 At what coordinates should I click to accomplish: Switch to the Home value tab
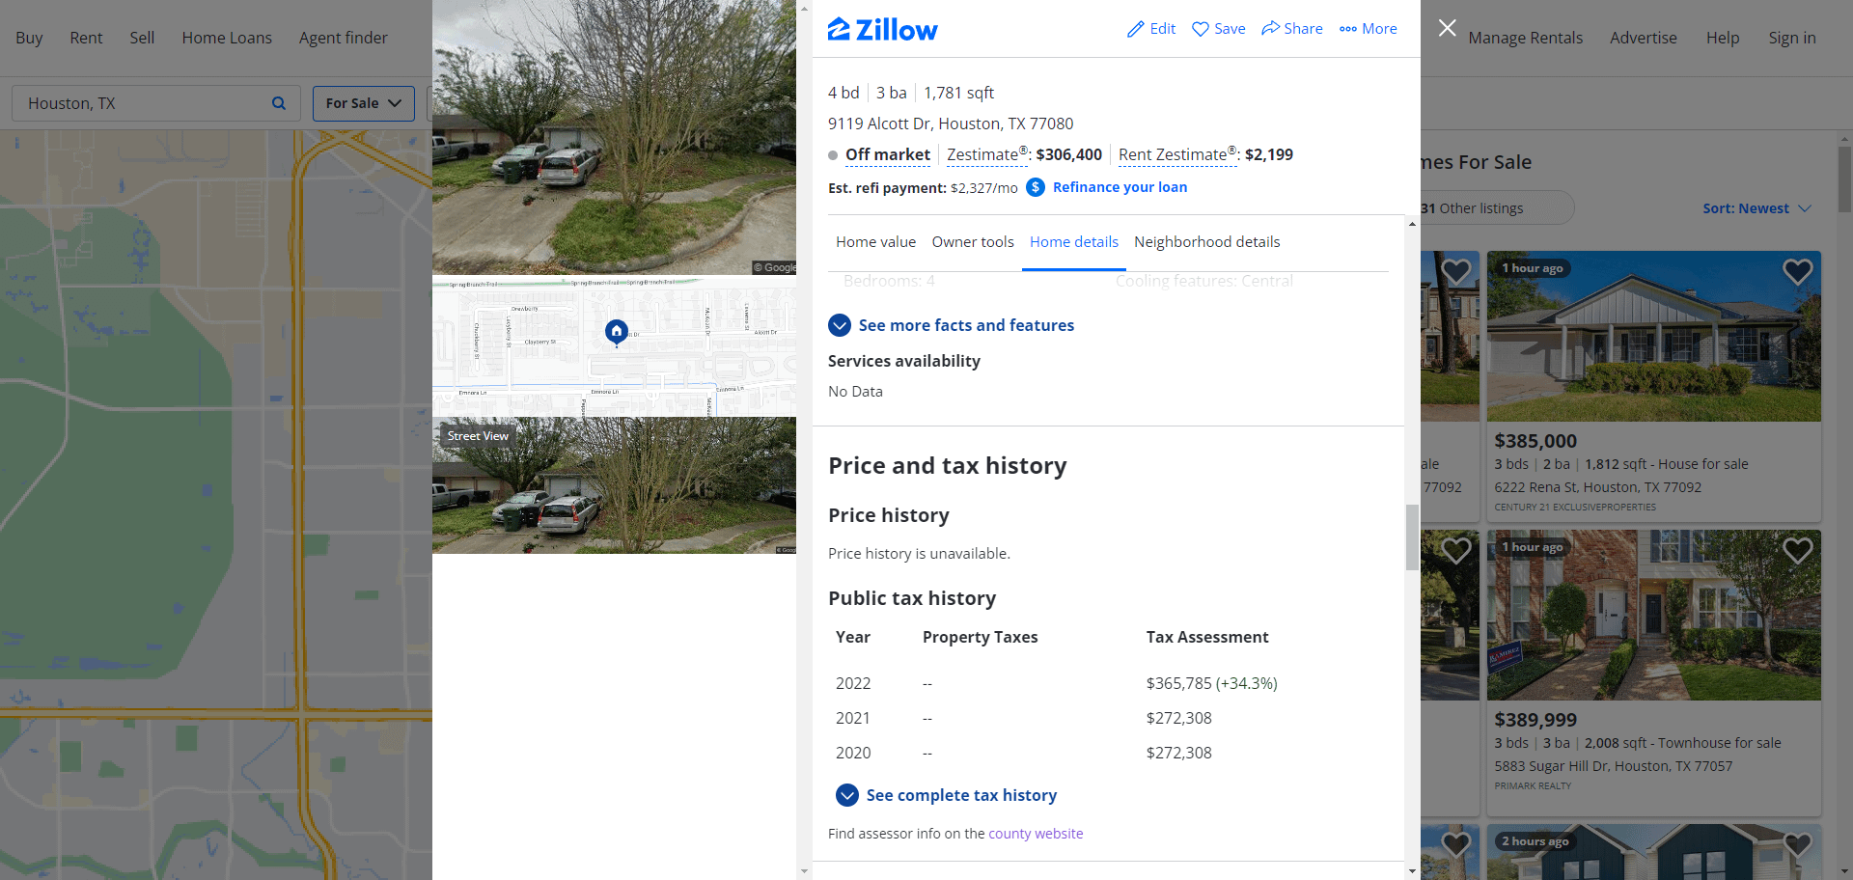pyautogui.click(x=875, y=242)
